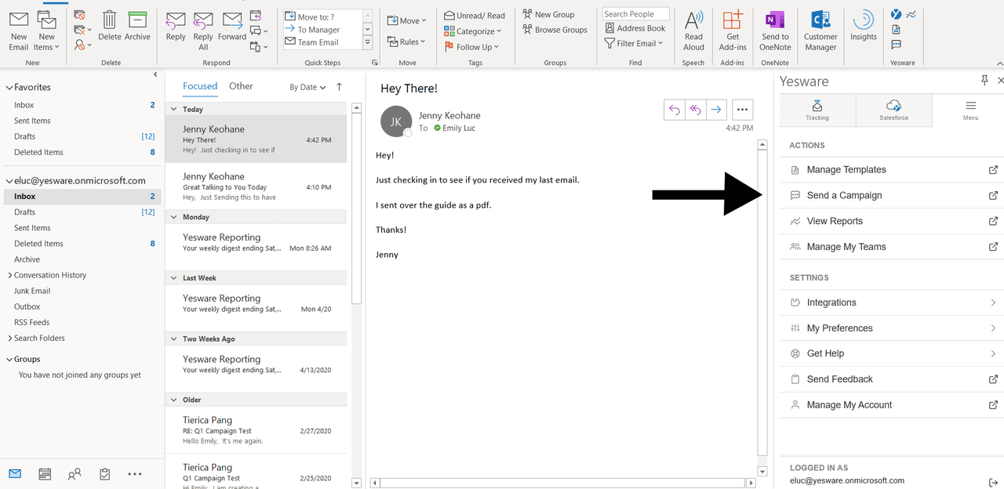Collapse the folder pane with the arrow
Screen dimensions: 1004x489
(155, 74)
